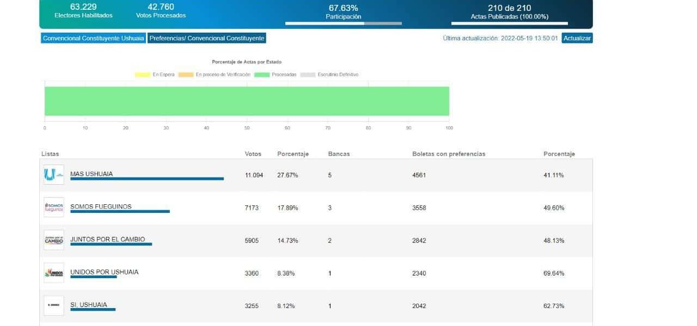Toggle En proceso de Verificación legend item

point(214,74)
